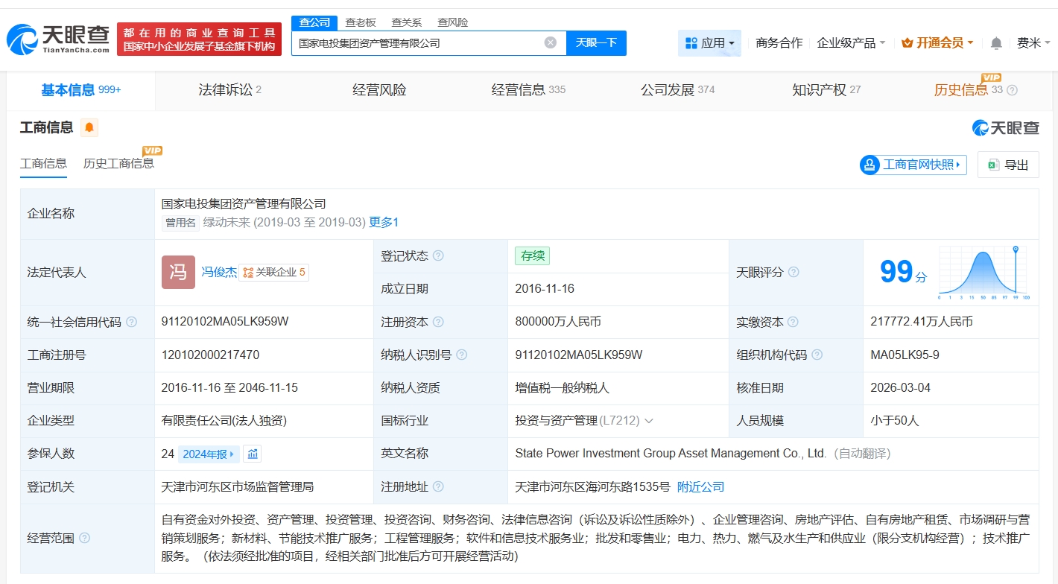Screen dimensions: 1058x584
Task: Expand the 国标行业 chevron after L7212
Action: point(649,421)
